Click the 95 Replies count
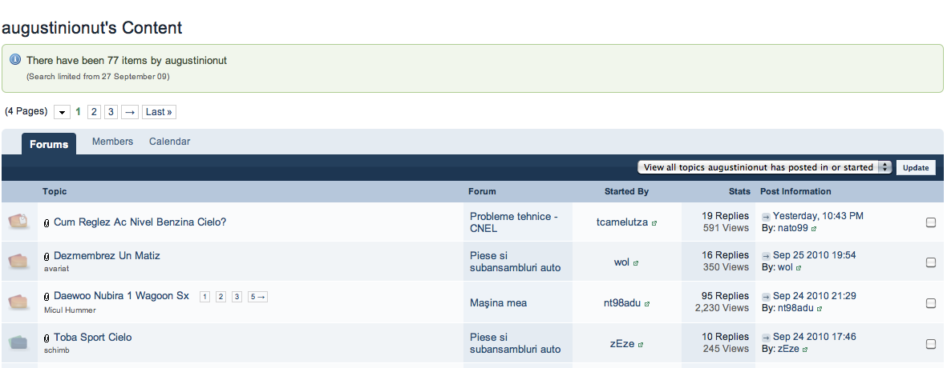This screenshot has height=368, width=947. click(725, 296)
